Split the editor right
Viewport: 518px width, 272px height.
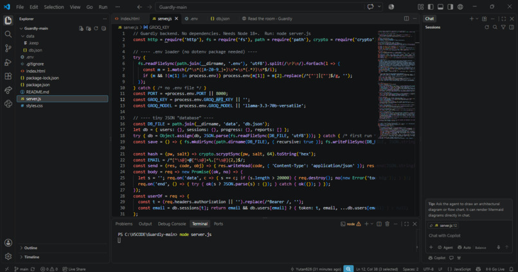coord(406,19)
